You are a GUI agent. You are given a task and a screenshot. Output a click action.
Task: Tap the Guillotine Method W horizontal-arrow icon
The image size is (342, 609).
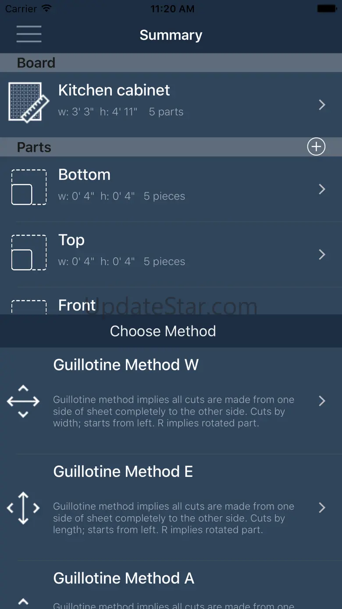[x=23, y=401]
